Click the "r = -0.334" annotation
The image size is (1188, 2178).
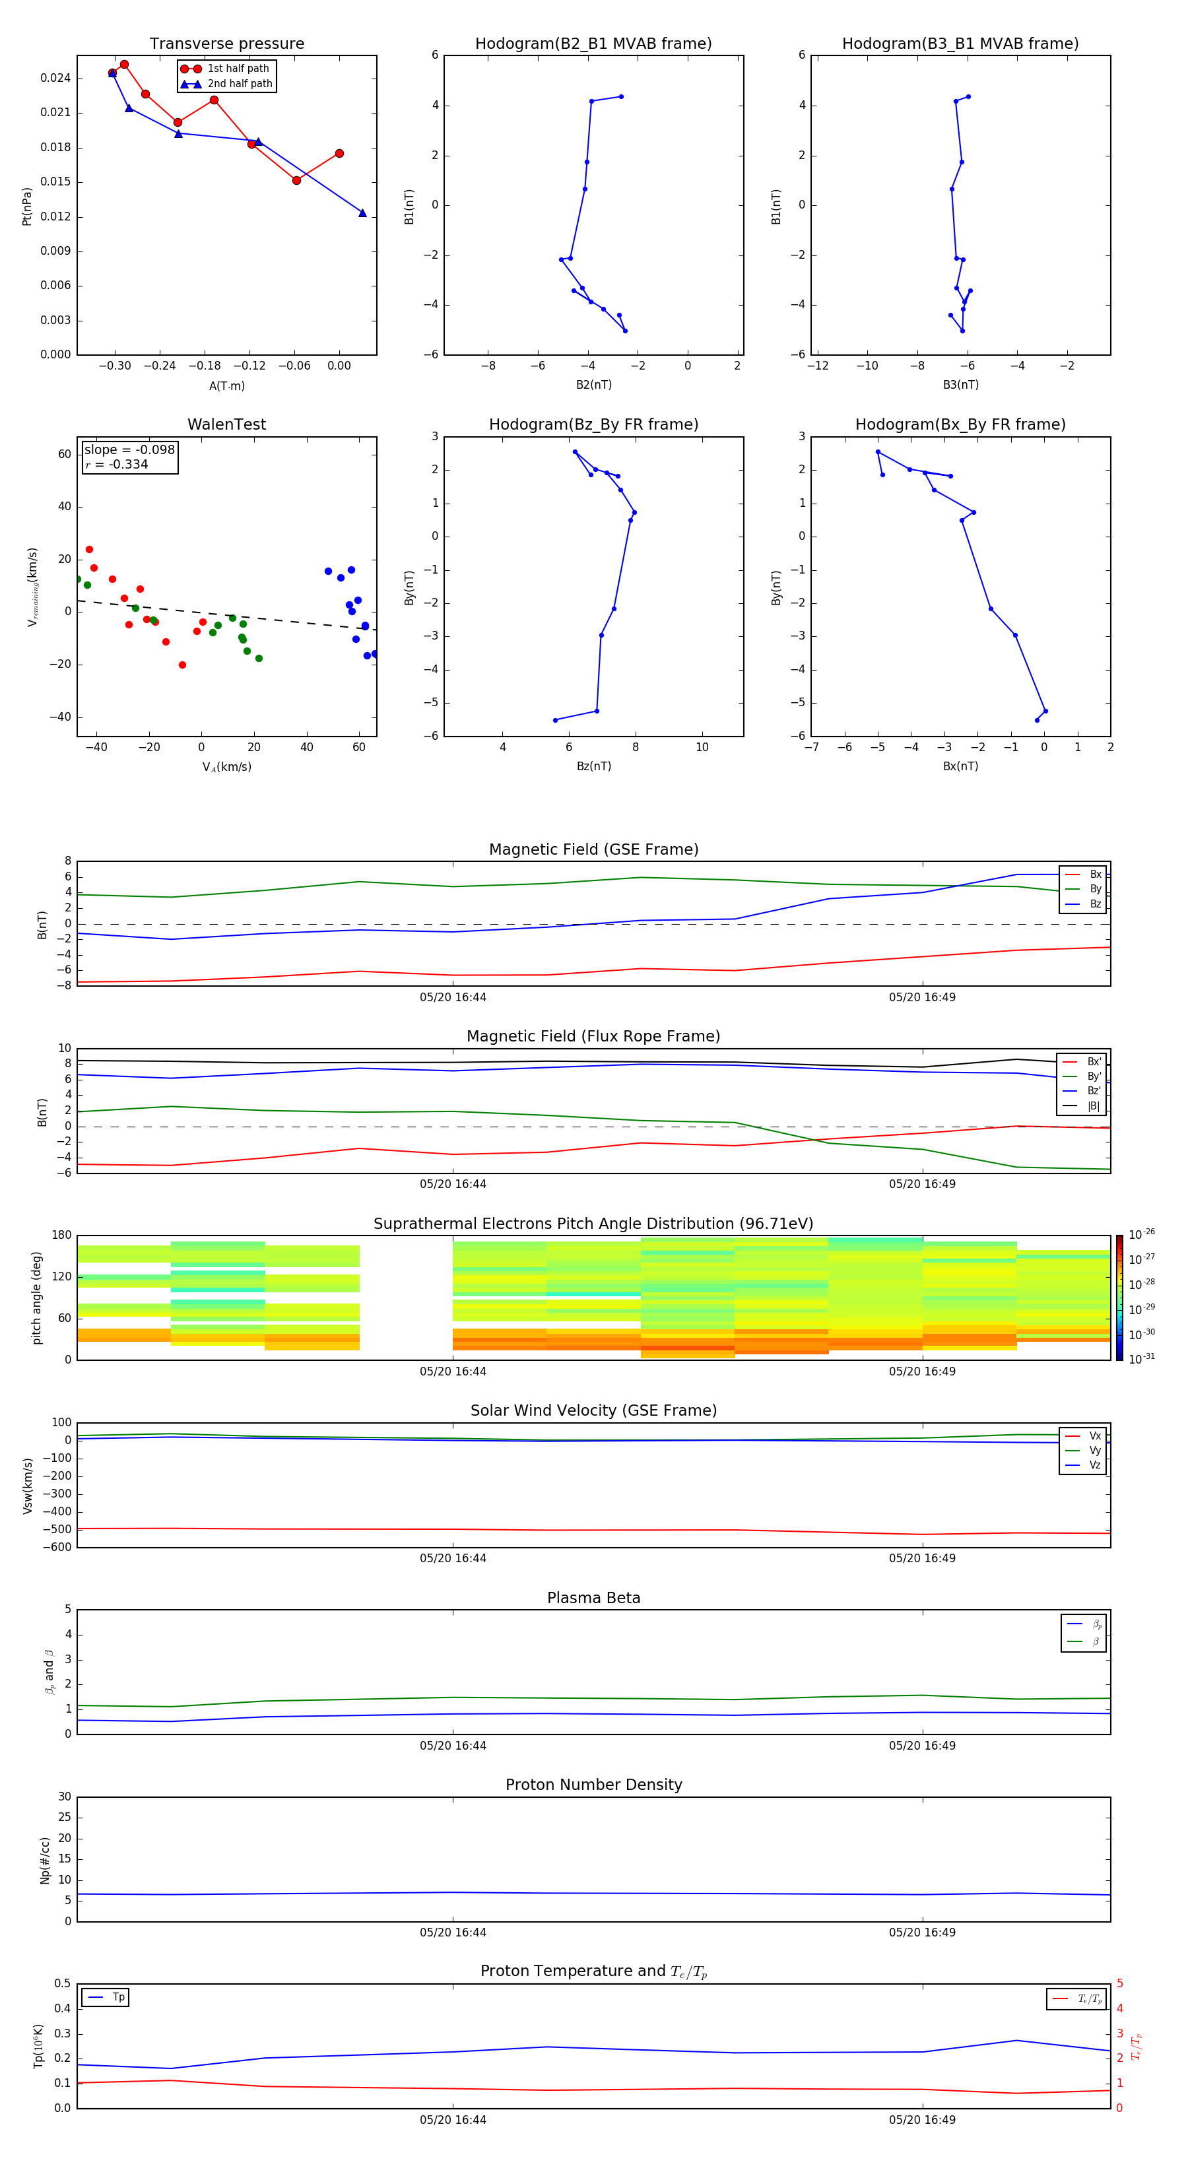pos(117,464)
